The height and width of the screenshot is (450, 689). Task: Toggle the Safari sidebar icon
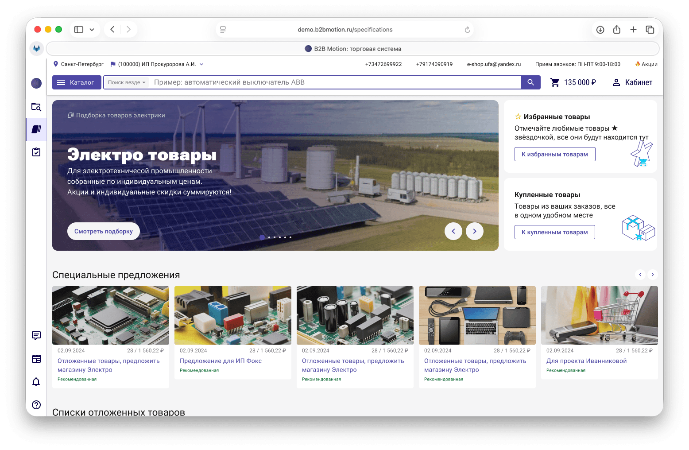[x=79, y=30]
